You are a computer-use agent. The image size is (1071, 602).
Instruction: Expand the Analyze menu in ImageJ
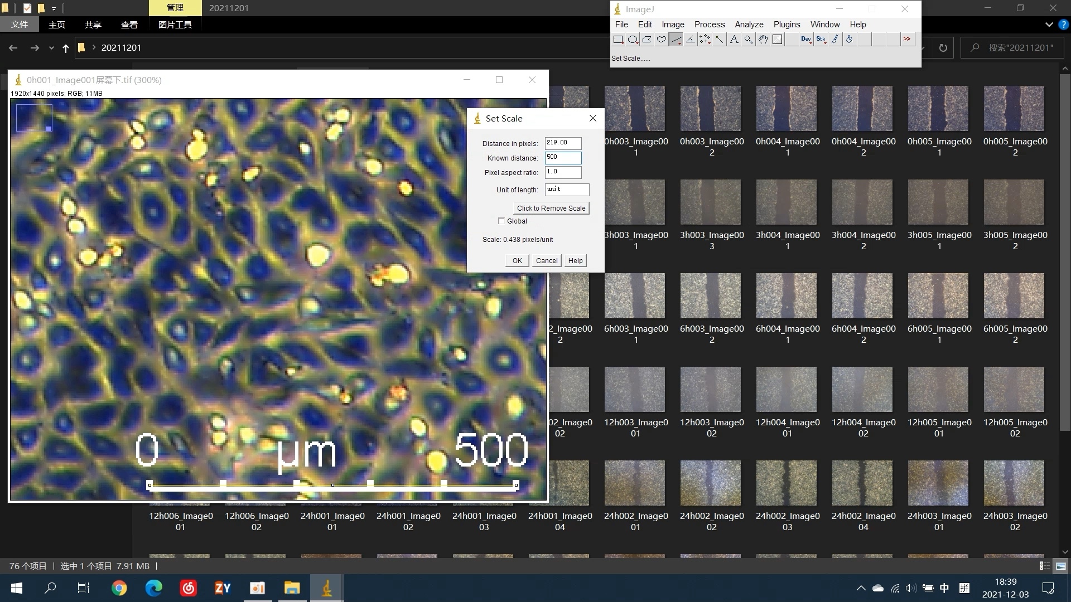click(749, 25)
